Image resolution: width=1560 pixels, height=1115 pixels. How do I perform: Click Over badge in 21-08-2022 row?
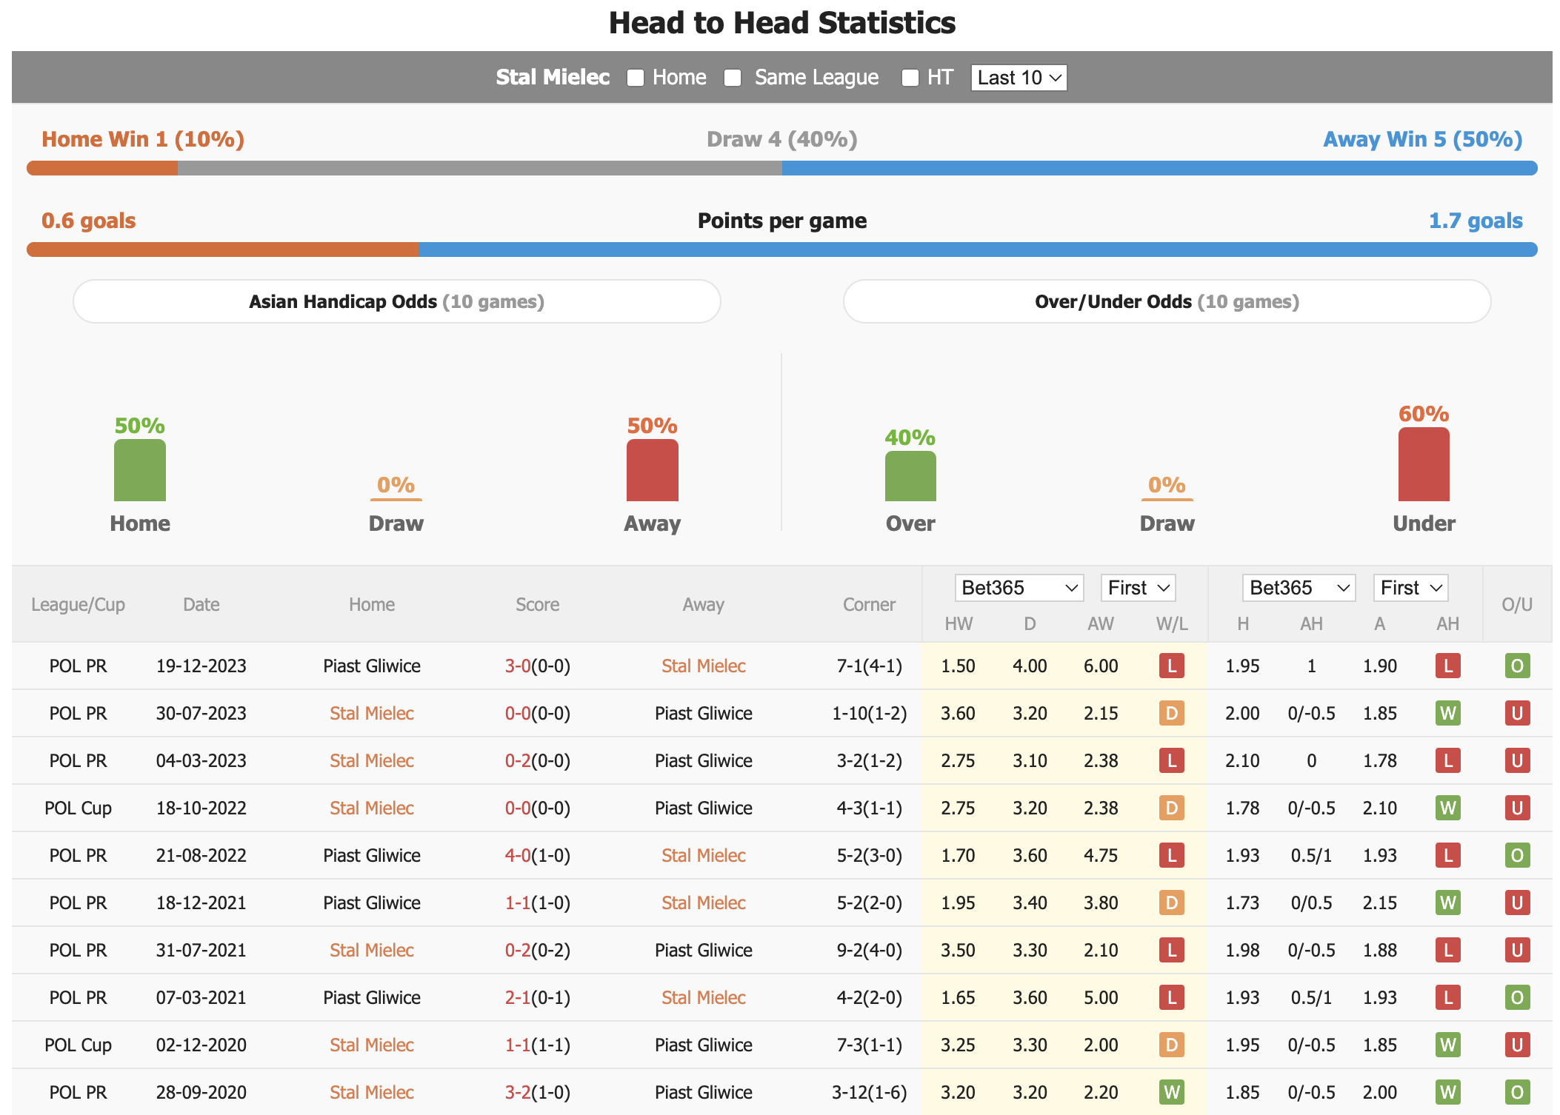(x=1517, y=855)
